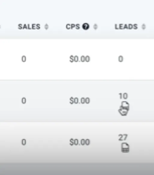Open leads file icon under the 27
Screen dimensions: 154x175
(125, 148)
